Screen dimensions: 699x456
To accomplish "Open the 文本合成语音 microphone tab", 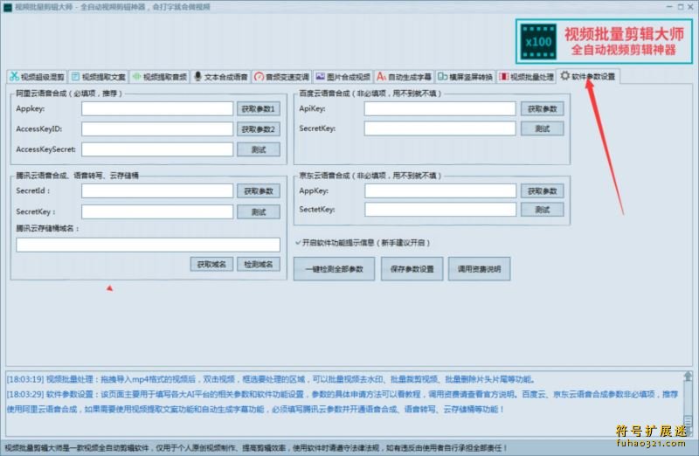I will pyautogui.click(x=221, y=77).
